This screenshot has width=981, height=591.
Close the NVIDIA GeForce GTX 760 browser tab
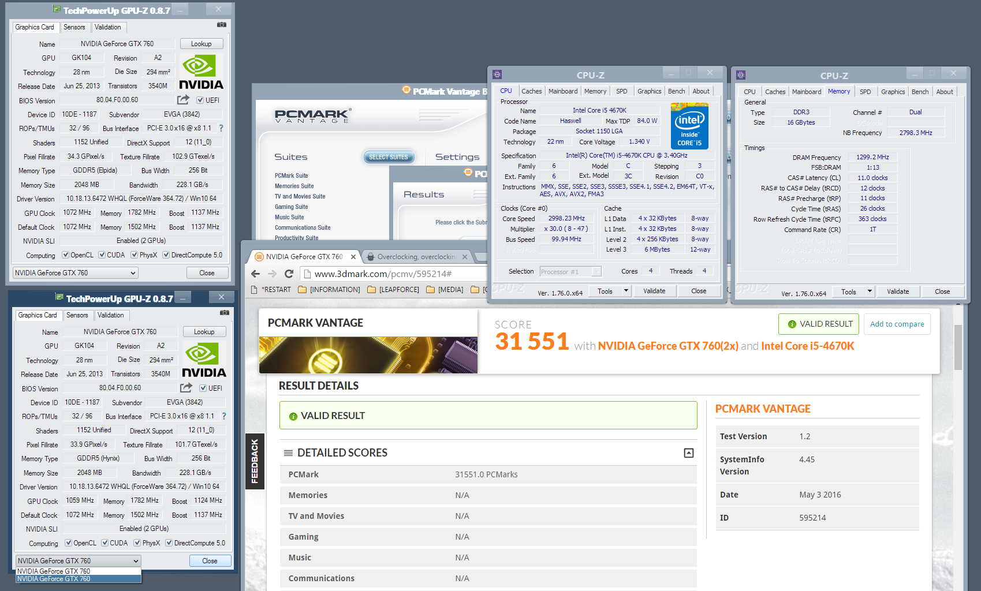pyautogui.click(x=353, y=257)
